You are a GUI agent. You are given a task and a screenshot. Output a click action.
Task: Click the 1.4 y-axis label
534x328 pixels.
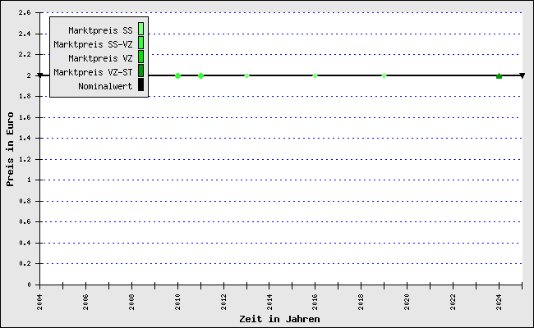[25, 138]
